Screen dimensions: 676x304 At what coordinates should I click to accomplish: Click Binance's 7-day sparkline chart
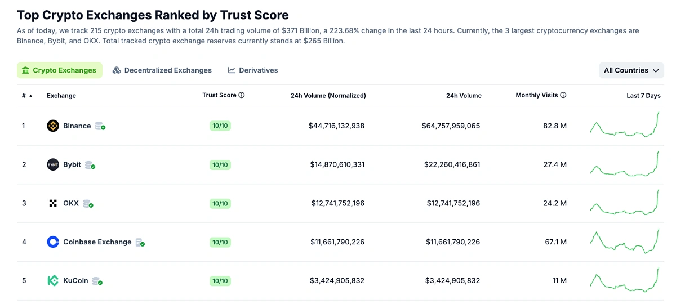625,124
